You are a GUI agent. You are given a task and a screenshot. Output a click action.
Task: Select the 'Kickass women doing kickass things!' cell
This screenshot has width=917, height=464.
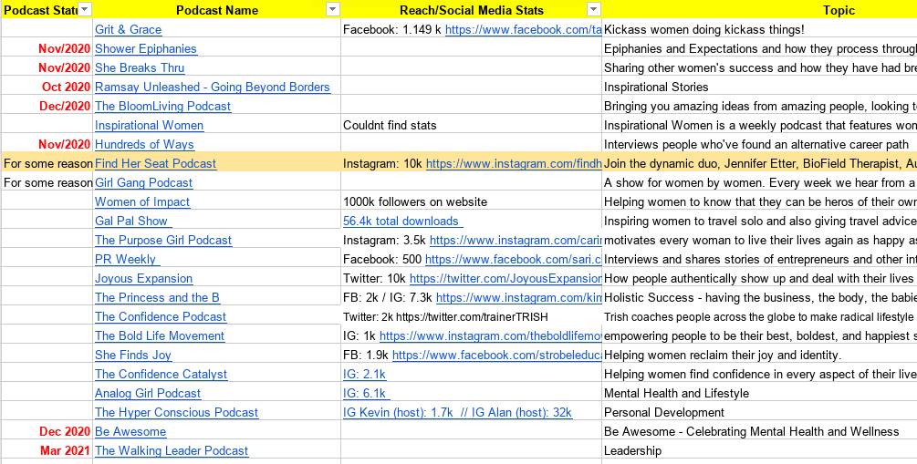[x=760, y=29]
